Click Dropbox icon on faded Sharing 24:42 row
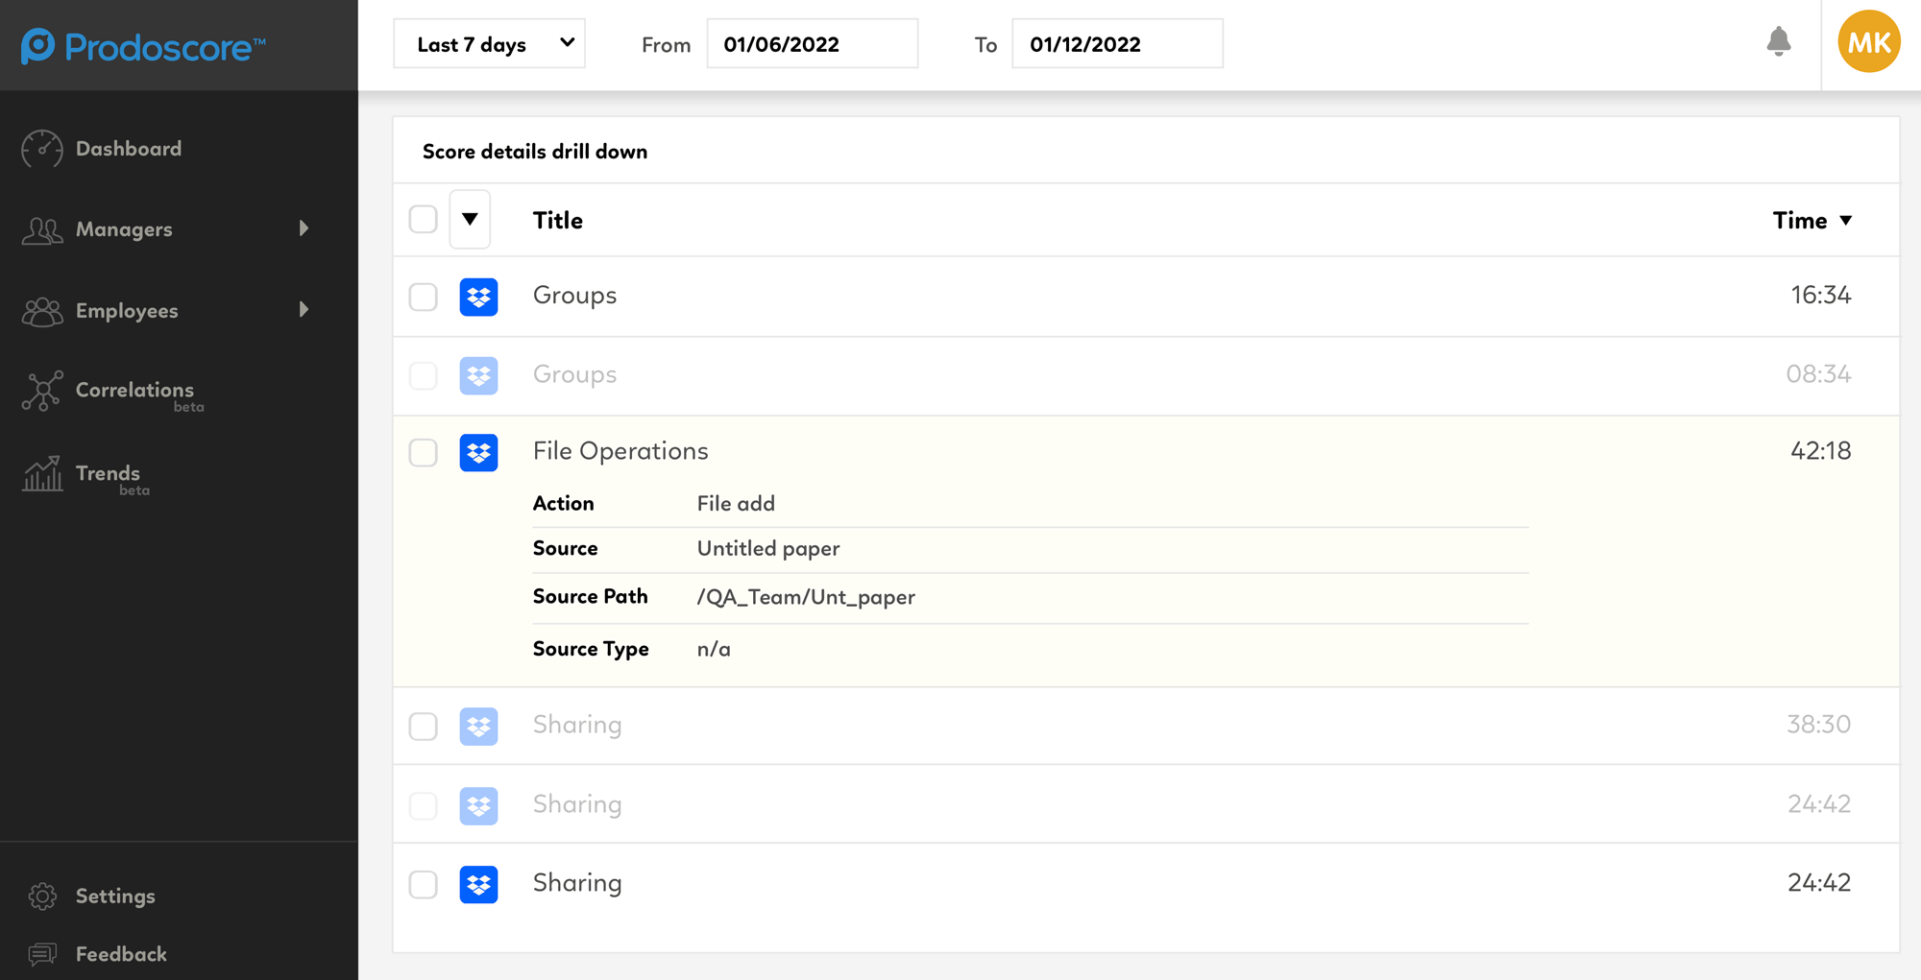 click(x=478, y=805)
